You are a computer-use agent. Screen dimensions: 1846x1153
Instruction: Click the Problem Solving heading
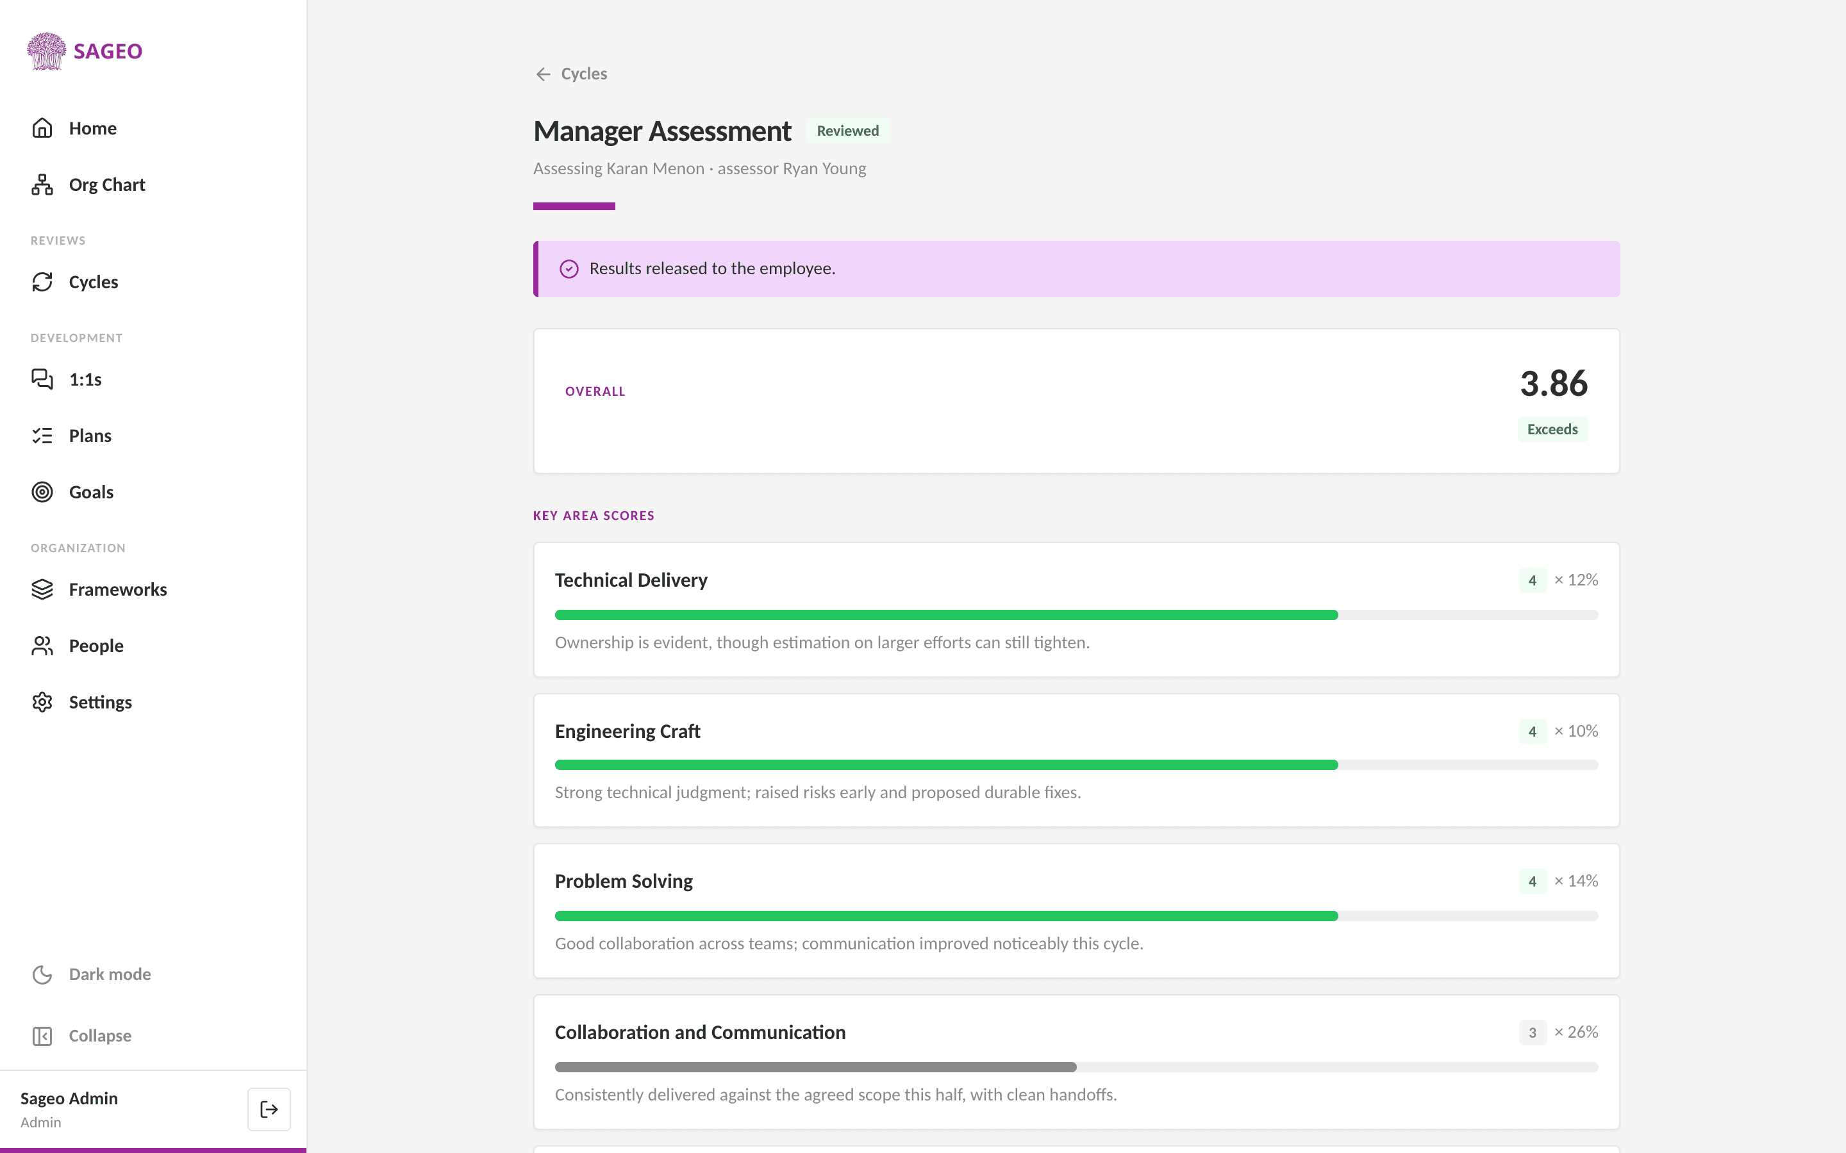click(623, 881)
